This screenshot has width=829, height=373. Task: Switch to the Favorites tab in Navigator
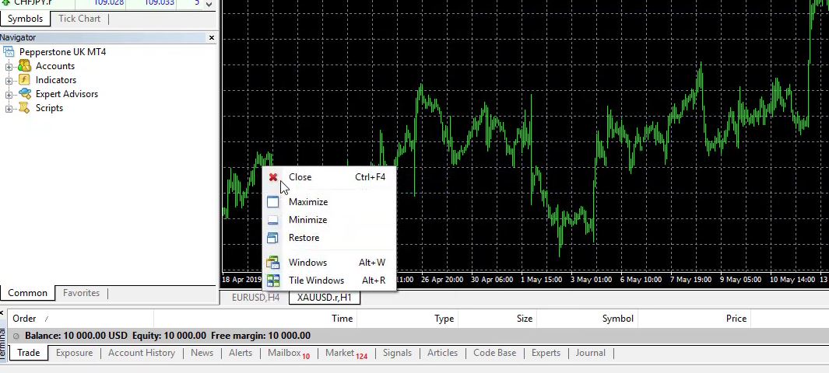coord(81,293)
